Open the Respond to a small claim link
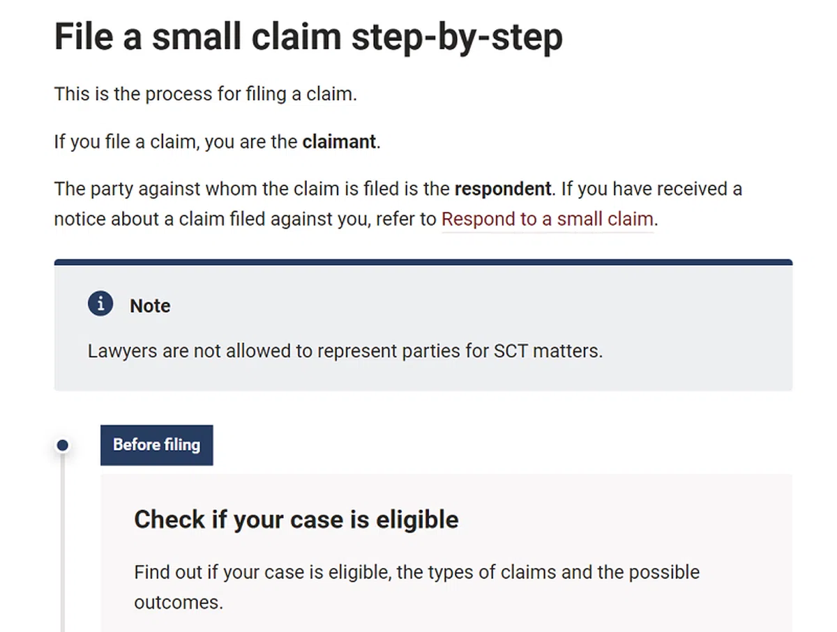The image size is (837, 632). (548, 219)
